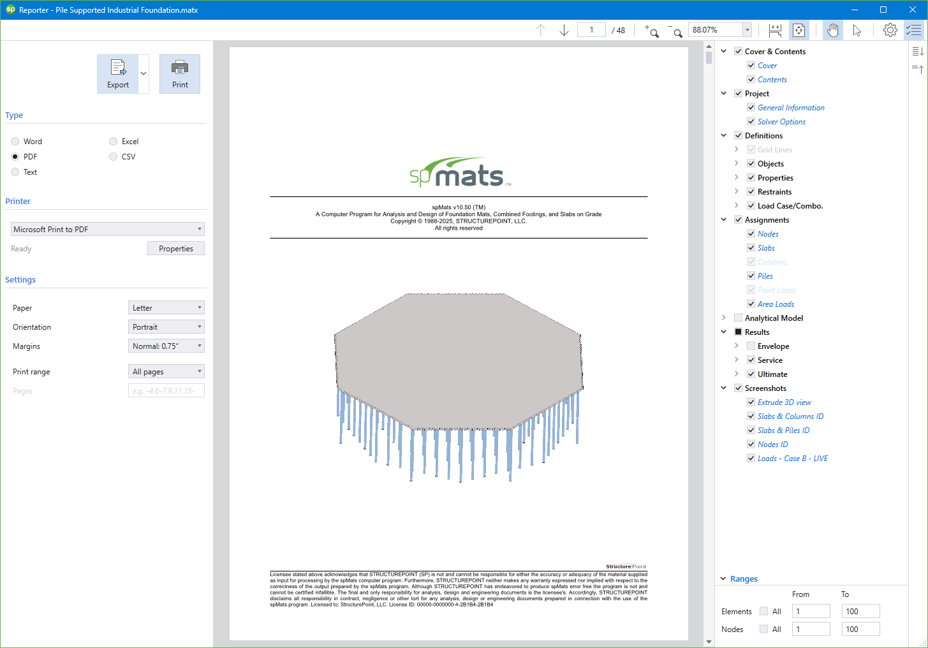Click the expand all list icon
Viewport: 928px width, 648px height.
(x=917, y=51)
